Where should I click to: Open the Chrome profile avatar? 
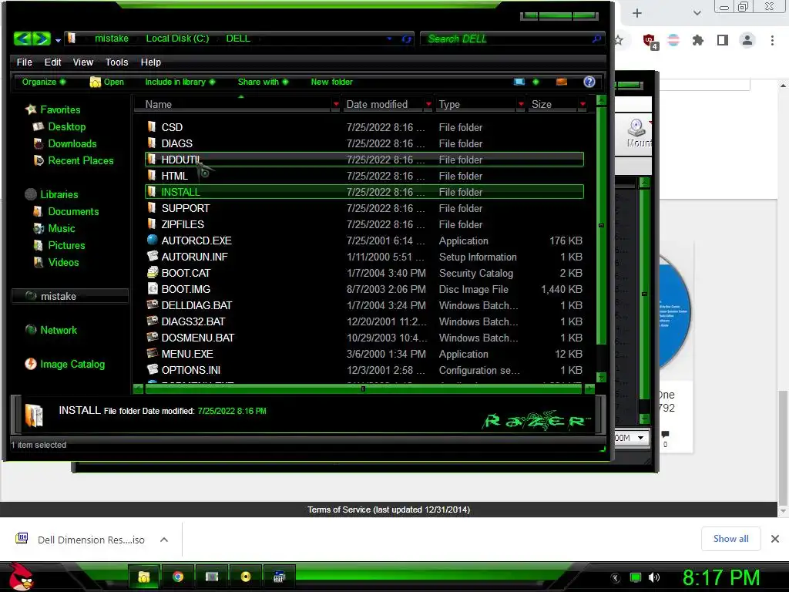click(747, 40)
